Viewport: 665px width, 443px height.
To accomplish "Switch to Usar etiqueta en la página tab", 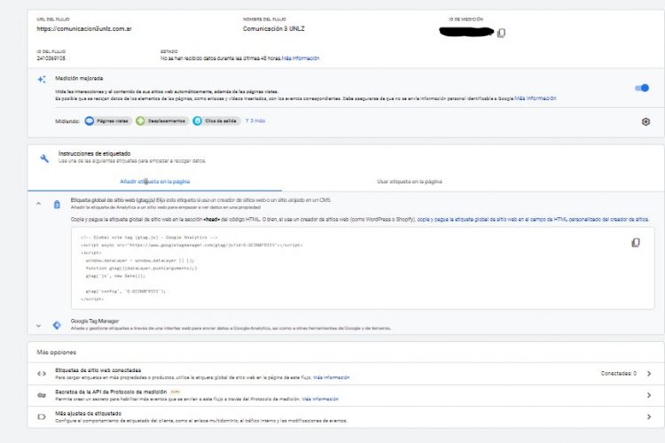I will point(410,182).
